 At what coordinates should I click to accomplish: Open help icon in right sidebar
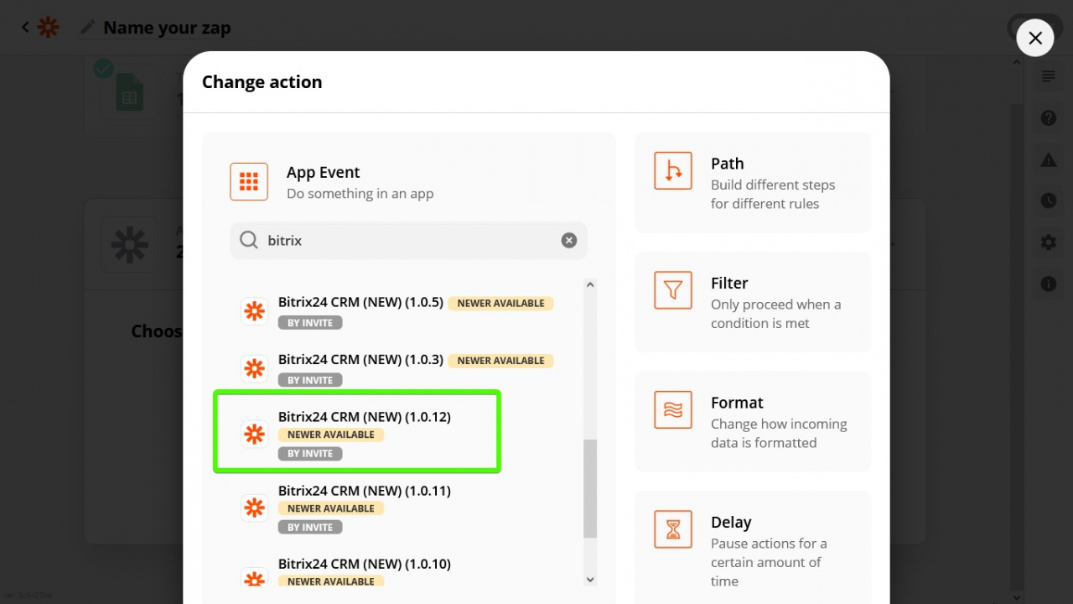click(x=1049, y=118)
